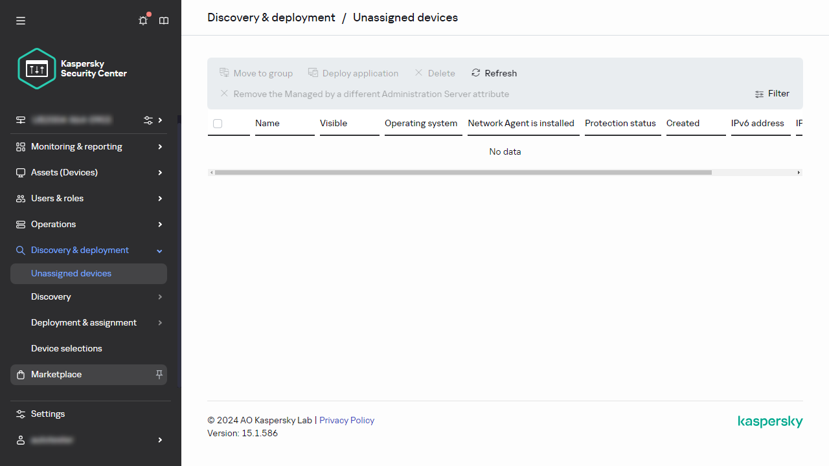The image size is (829, 466).
Task: Sort by Operating system column
Action: pos(421,123)
